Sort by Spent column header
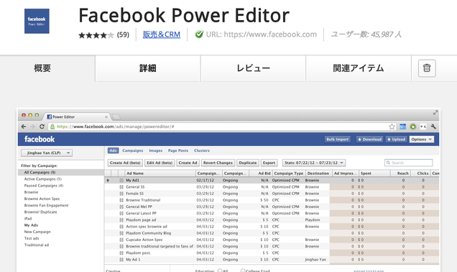The width and height of the screenshot is (457, 272). coord(375,173)
